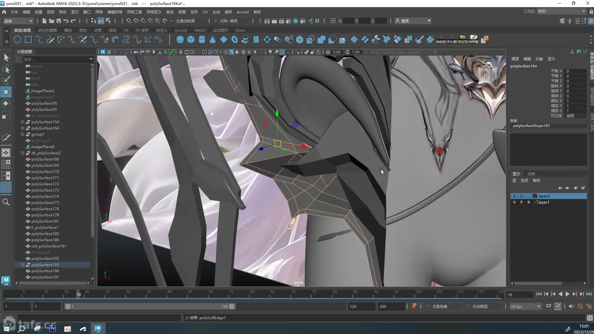The image size is (594, 334).
Task: Create a polygon cube from shelf
Action: point(191,40)
